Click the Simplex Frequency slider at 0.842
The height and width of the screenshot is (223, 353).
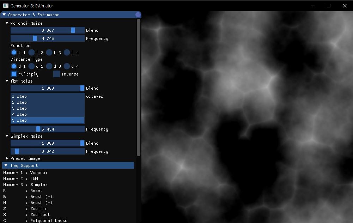[x=48, y=151]
